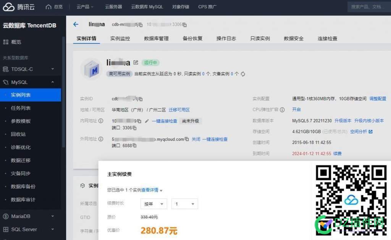Copy 实例ID in details section
391x240 pixels.
pos(141,99)
